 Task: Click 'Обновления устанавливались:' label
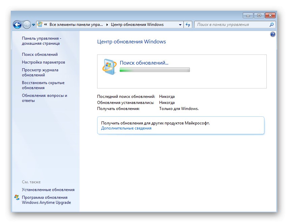pyautogui.click(x=126, y=103)
